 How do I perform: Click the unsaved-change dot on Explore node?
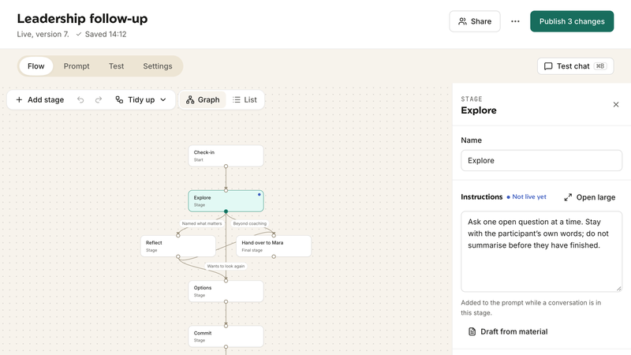(x=259, y=194)
